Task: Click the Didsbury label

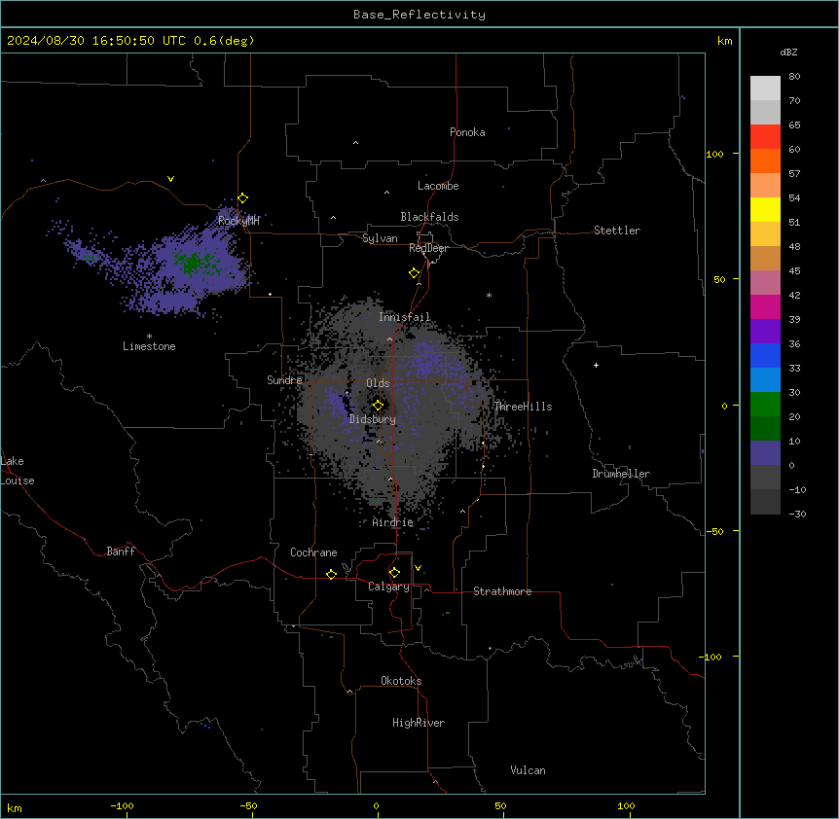Action: [373, 419]
